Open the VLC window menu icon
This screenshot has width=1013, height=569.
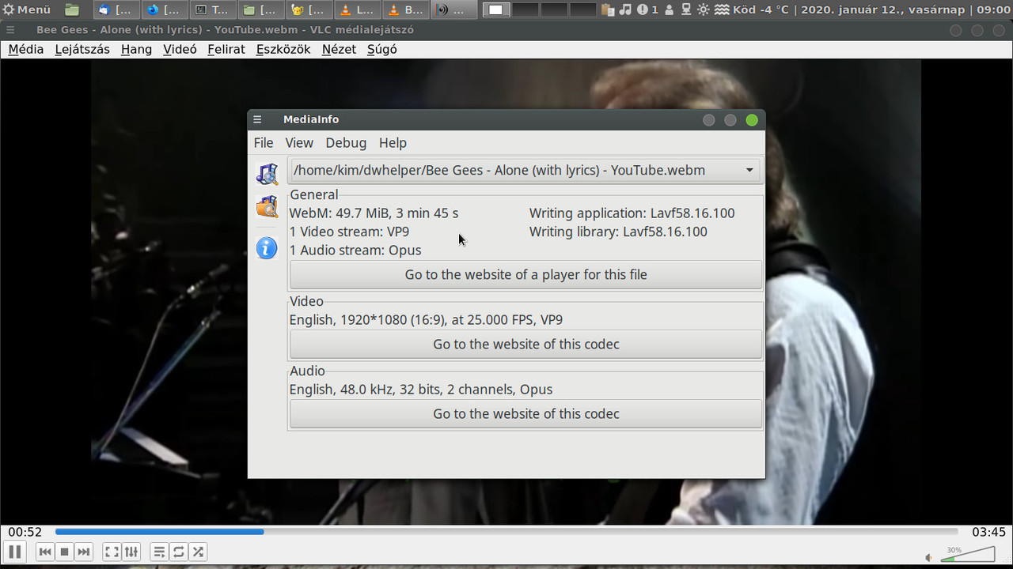[x=9, y=30]
